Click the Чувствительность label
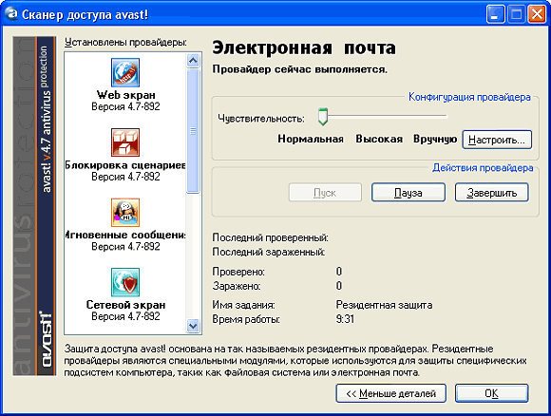This screenshot has width=551, height=416. point(261,119)
